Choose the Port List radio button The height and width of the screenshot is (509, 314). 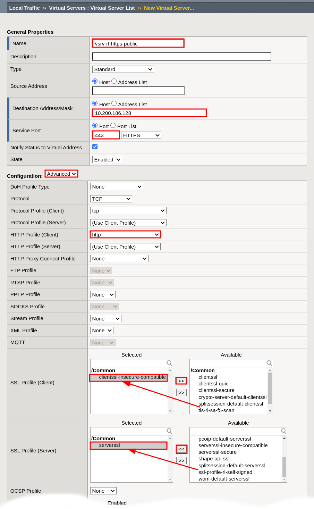pyautogui.click(x=113, y=125)
